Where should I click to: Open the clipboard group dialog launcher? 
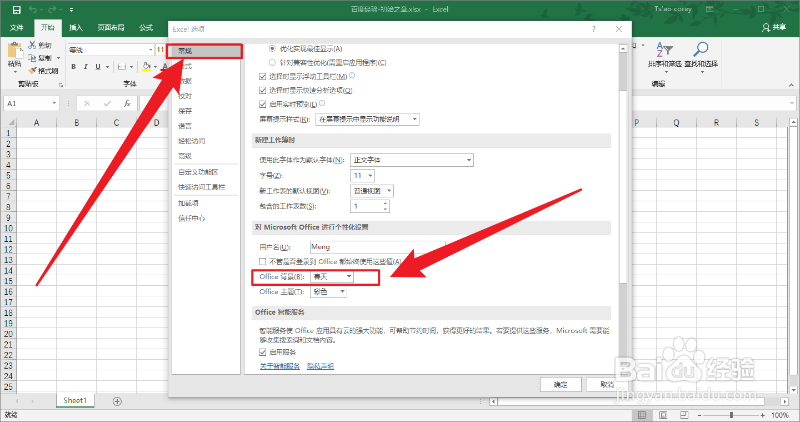coord(61,85)
